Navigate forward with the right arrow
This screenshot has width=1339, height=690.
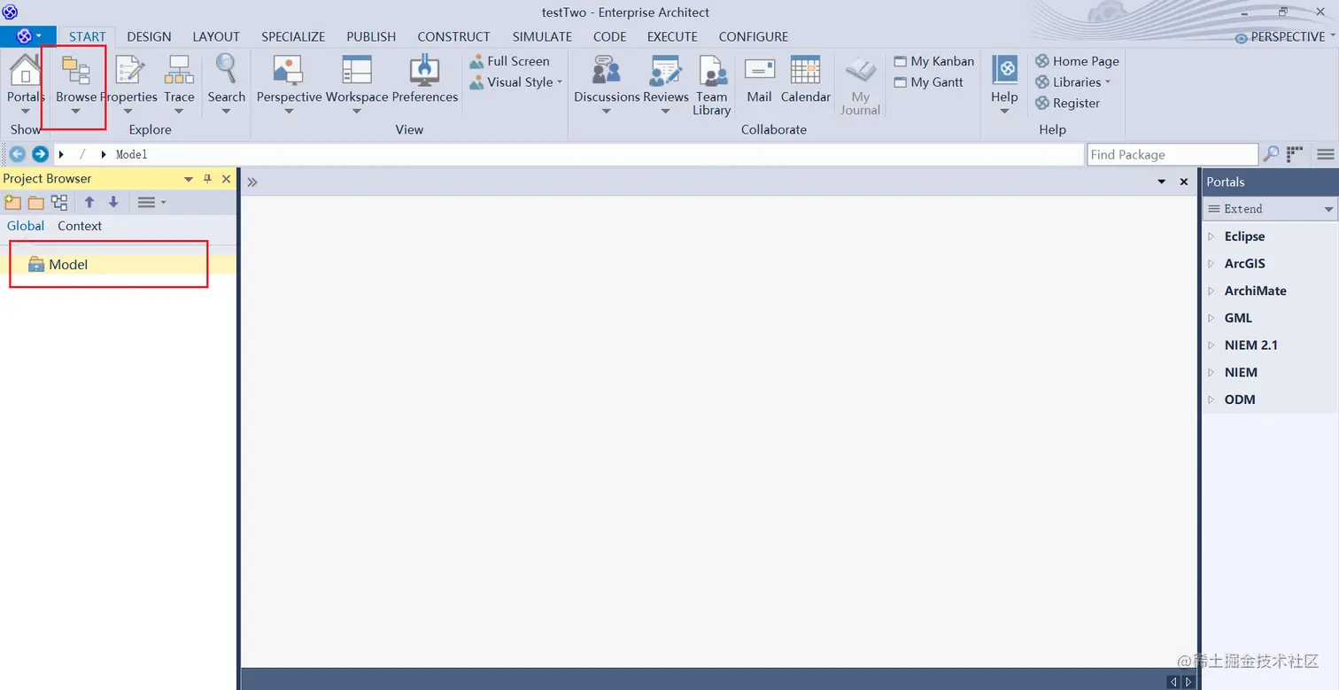[40, 154]
